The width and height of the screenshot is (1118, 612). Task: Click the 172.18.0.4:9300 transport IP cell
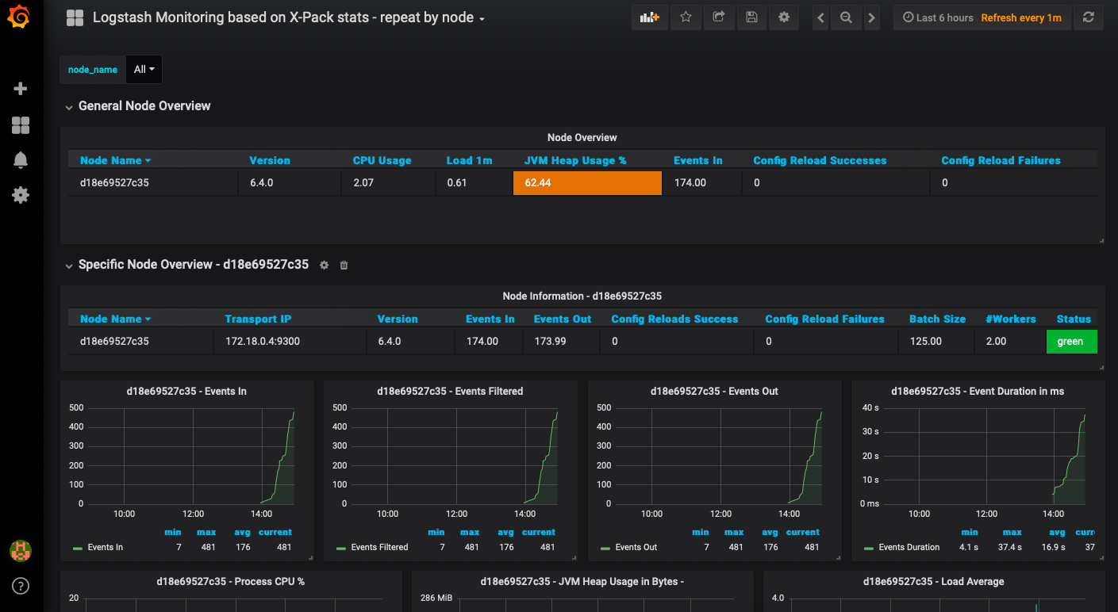290,342
